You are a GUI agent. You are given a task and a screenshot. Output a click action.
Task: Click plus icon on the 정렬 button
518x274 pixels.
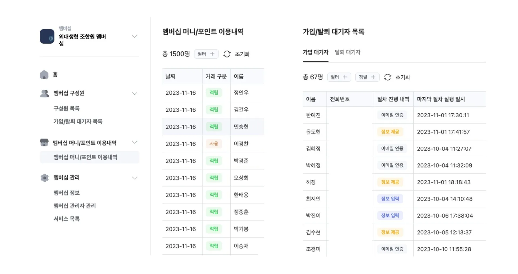(x=373, y=77)
